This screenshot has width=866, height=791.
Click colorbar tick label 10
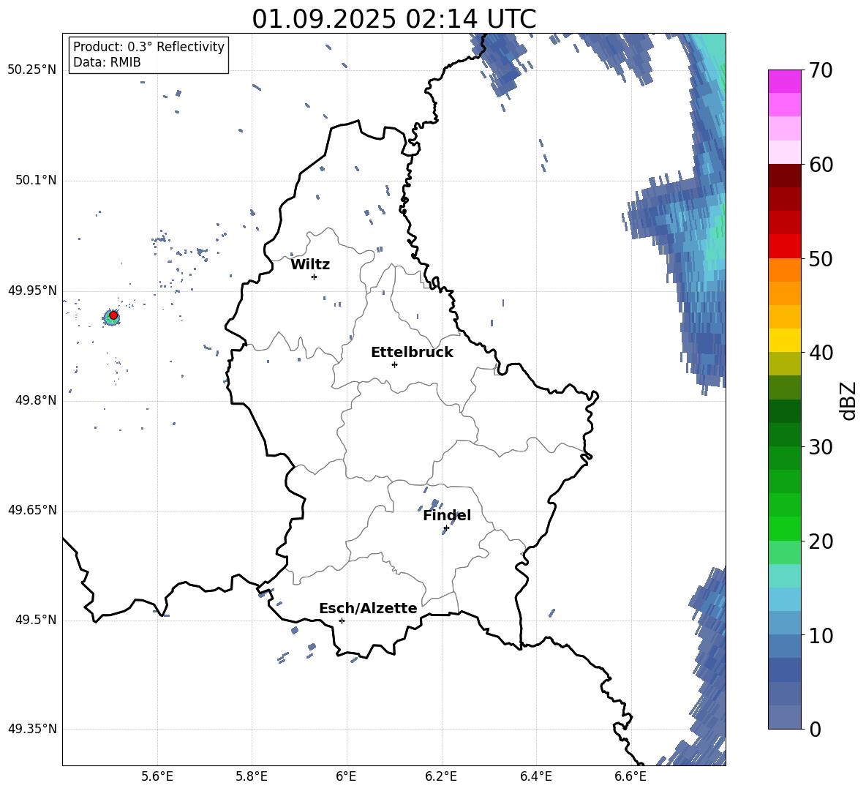pyautogui.click(x=820, y=635)
